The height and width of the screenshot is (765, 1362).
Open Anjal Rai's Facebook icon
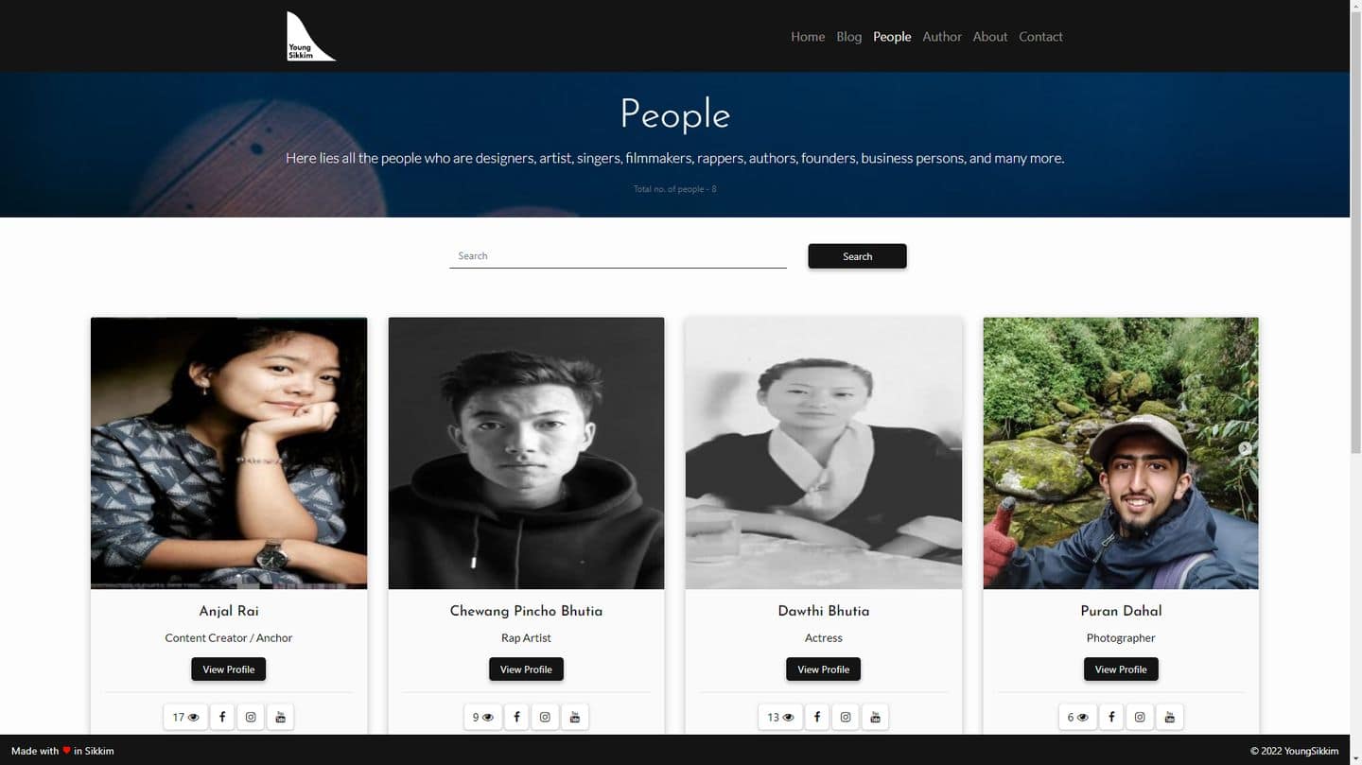coord(222,717)
